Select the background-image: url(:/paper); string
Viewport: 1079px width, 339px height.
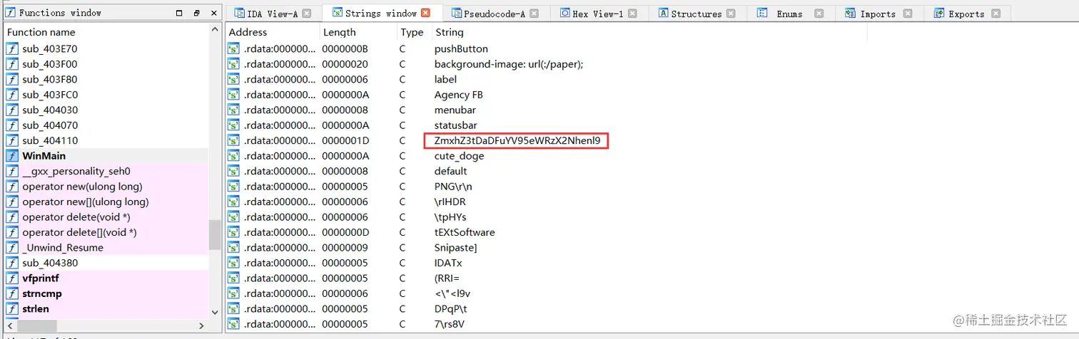pyautogui.click(x=509, y=64)
